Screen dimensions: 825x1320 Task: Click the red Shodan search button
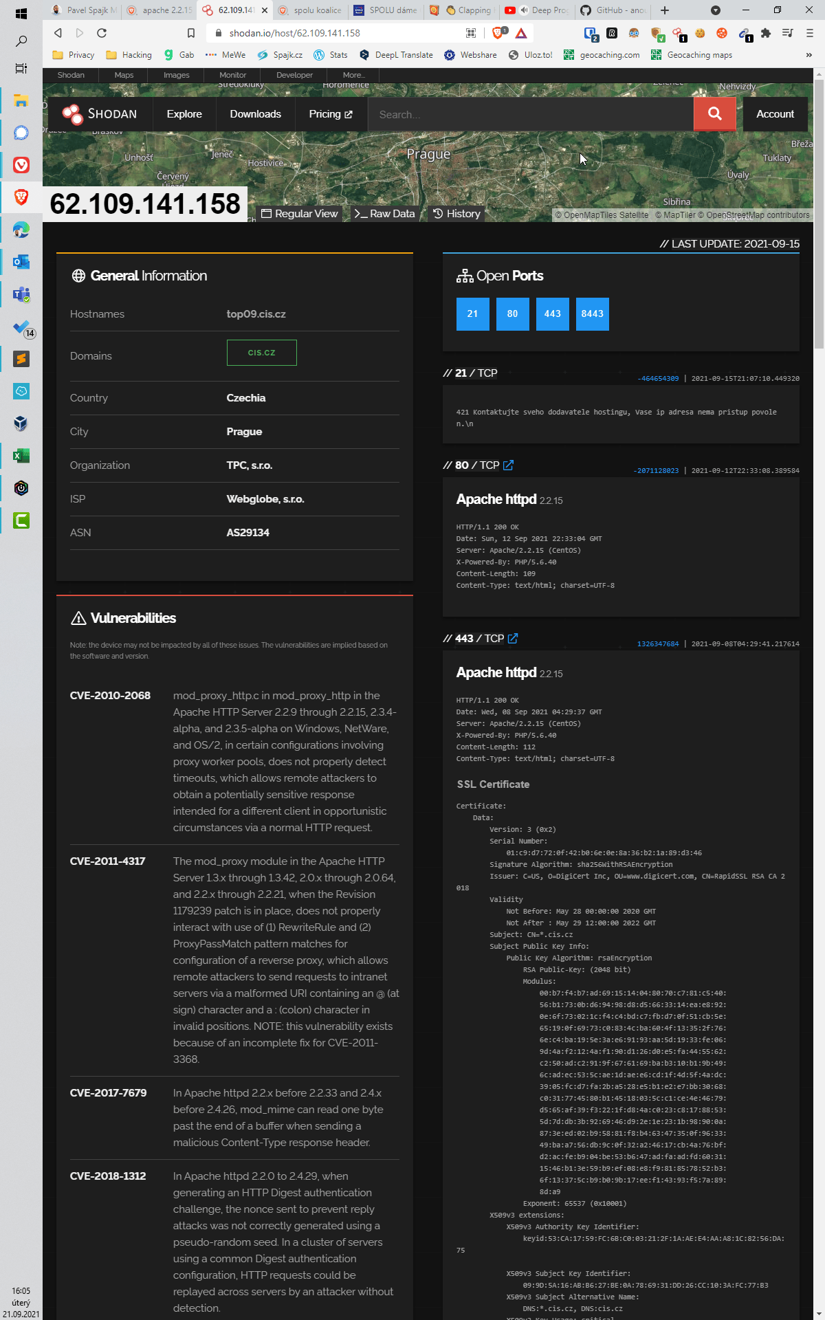[715, 114]
